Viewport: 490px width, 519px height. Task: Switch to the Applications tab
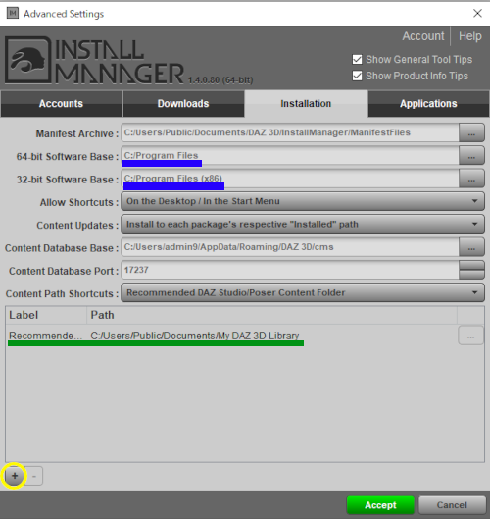click(428, 104)
